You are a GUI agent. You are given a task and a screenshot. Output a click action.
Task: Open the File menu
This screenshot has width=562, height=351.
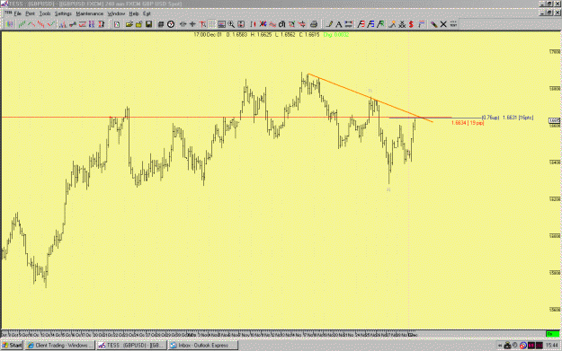(17, 13)
